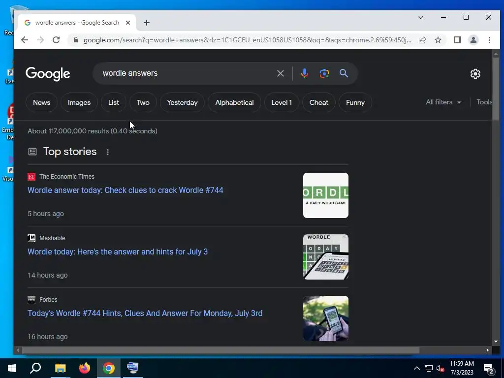Open the Economic Times Wordle thumbnail

coord(326,195)
